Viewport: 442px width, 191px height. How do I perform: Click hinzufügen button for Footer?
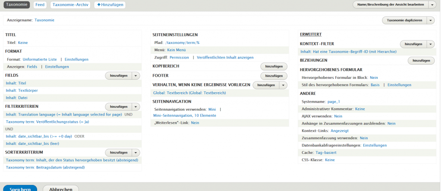(274, 76)
